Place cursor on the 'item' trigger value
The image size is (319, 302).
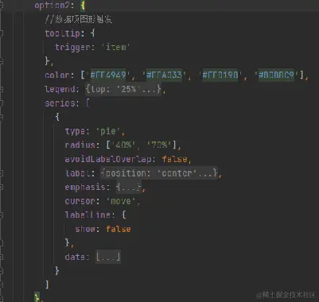click(116, 47)
